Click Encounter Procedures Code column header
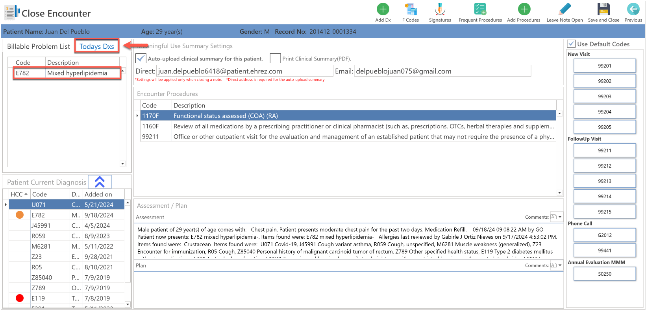Viewport: 646px width, 311px height. [x=156, y=105]
